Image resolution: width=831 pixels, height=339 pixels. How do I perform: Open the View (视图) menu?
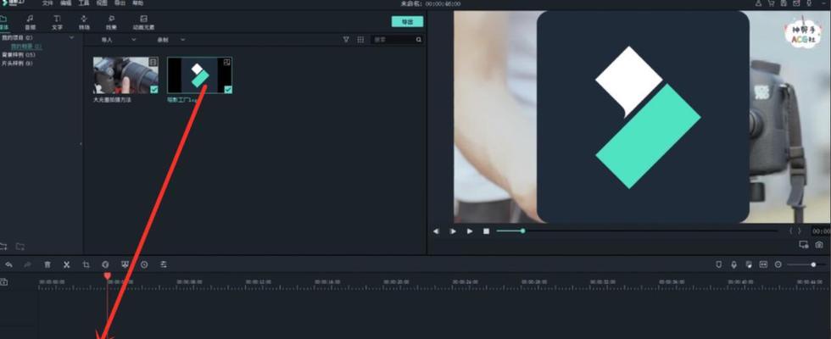pyautogui.click(x=102, y=3)
